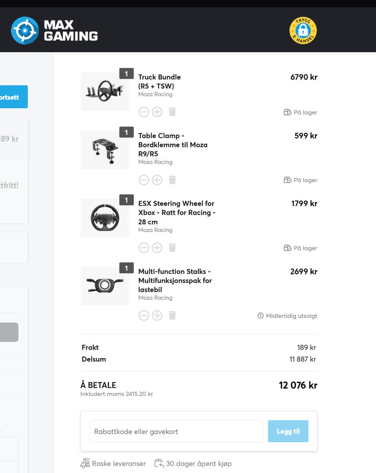This screenshot has width=376, height=473.
Task: Open Table Clamp product thumbnail
Action: pyautogui.click(x=105, y=150)
